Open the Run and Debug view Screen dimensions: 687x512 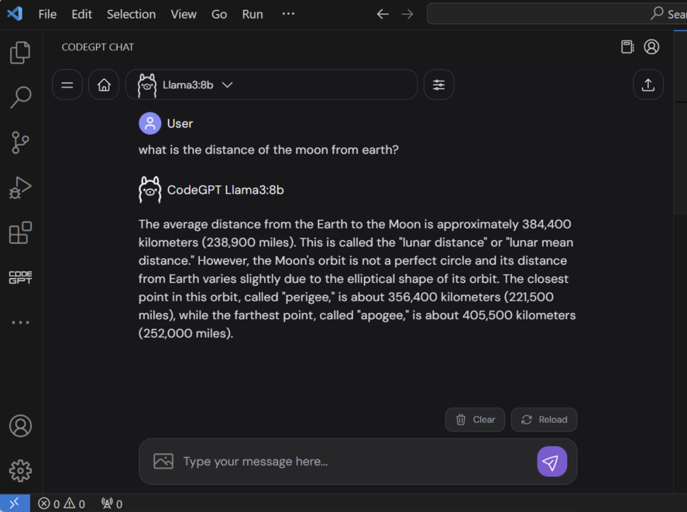pyautogui.click(x=20, y=188)
